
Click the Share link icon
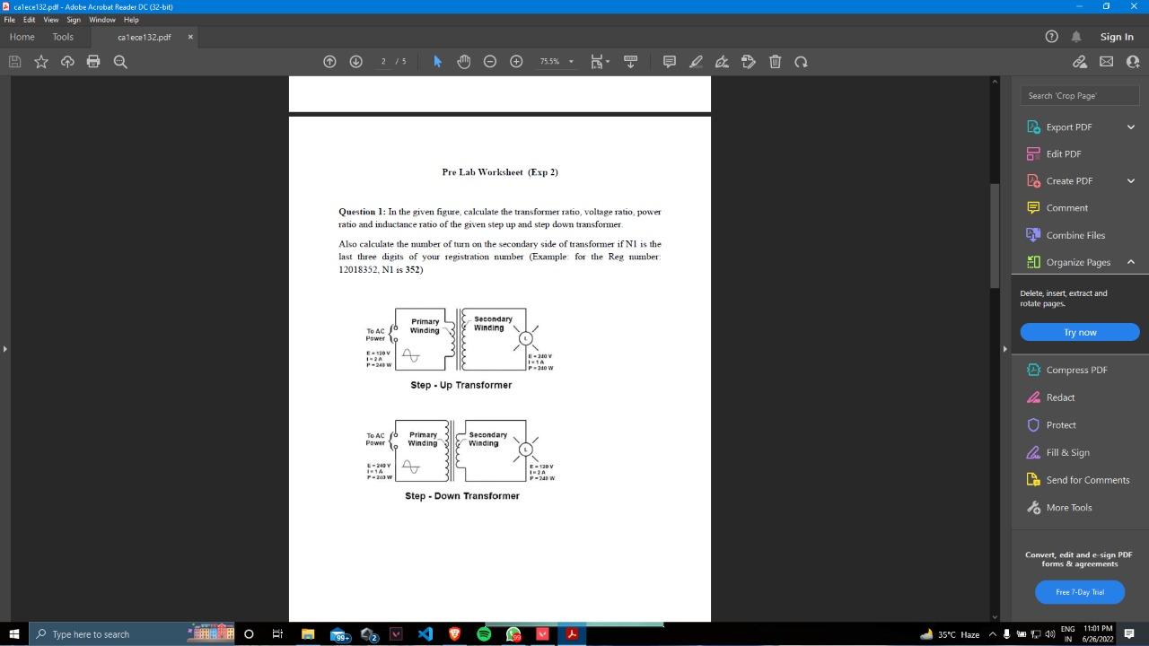click(x=1080, y=61)
